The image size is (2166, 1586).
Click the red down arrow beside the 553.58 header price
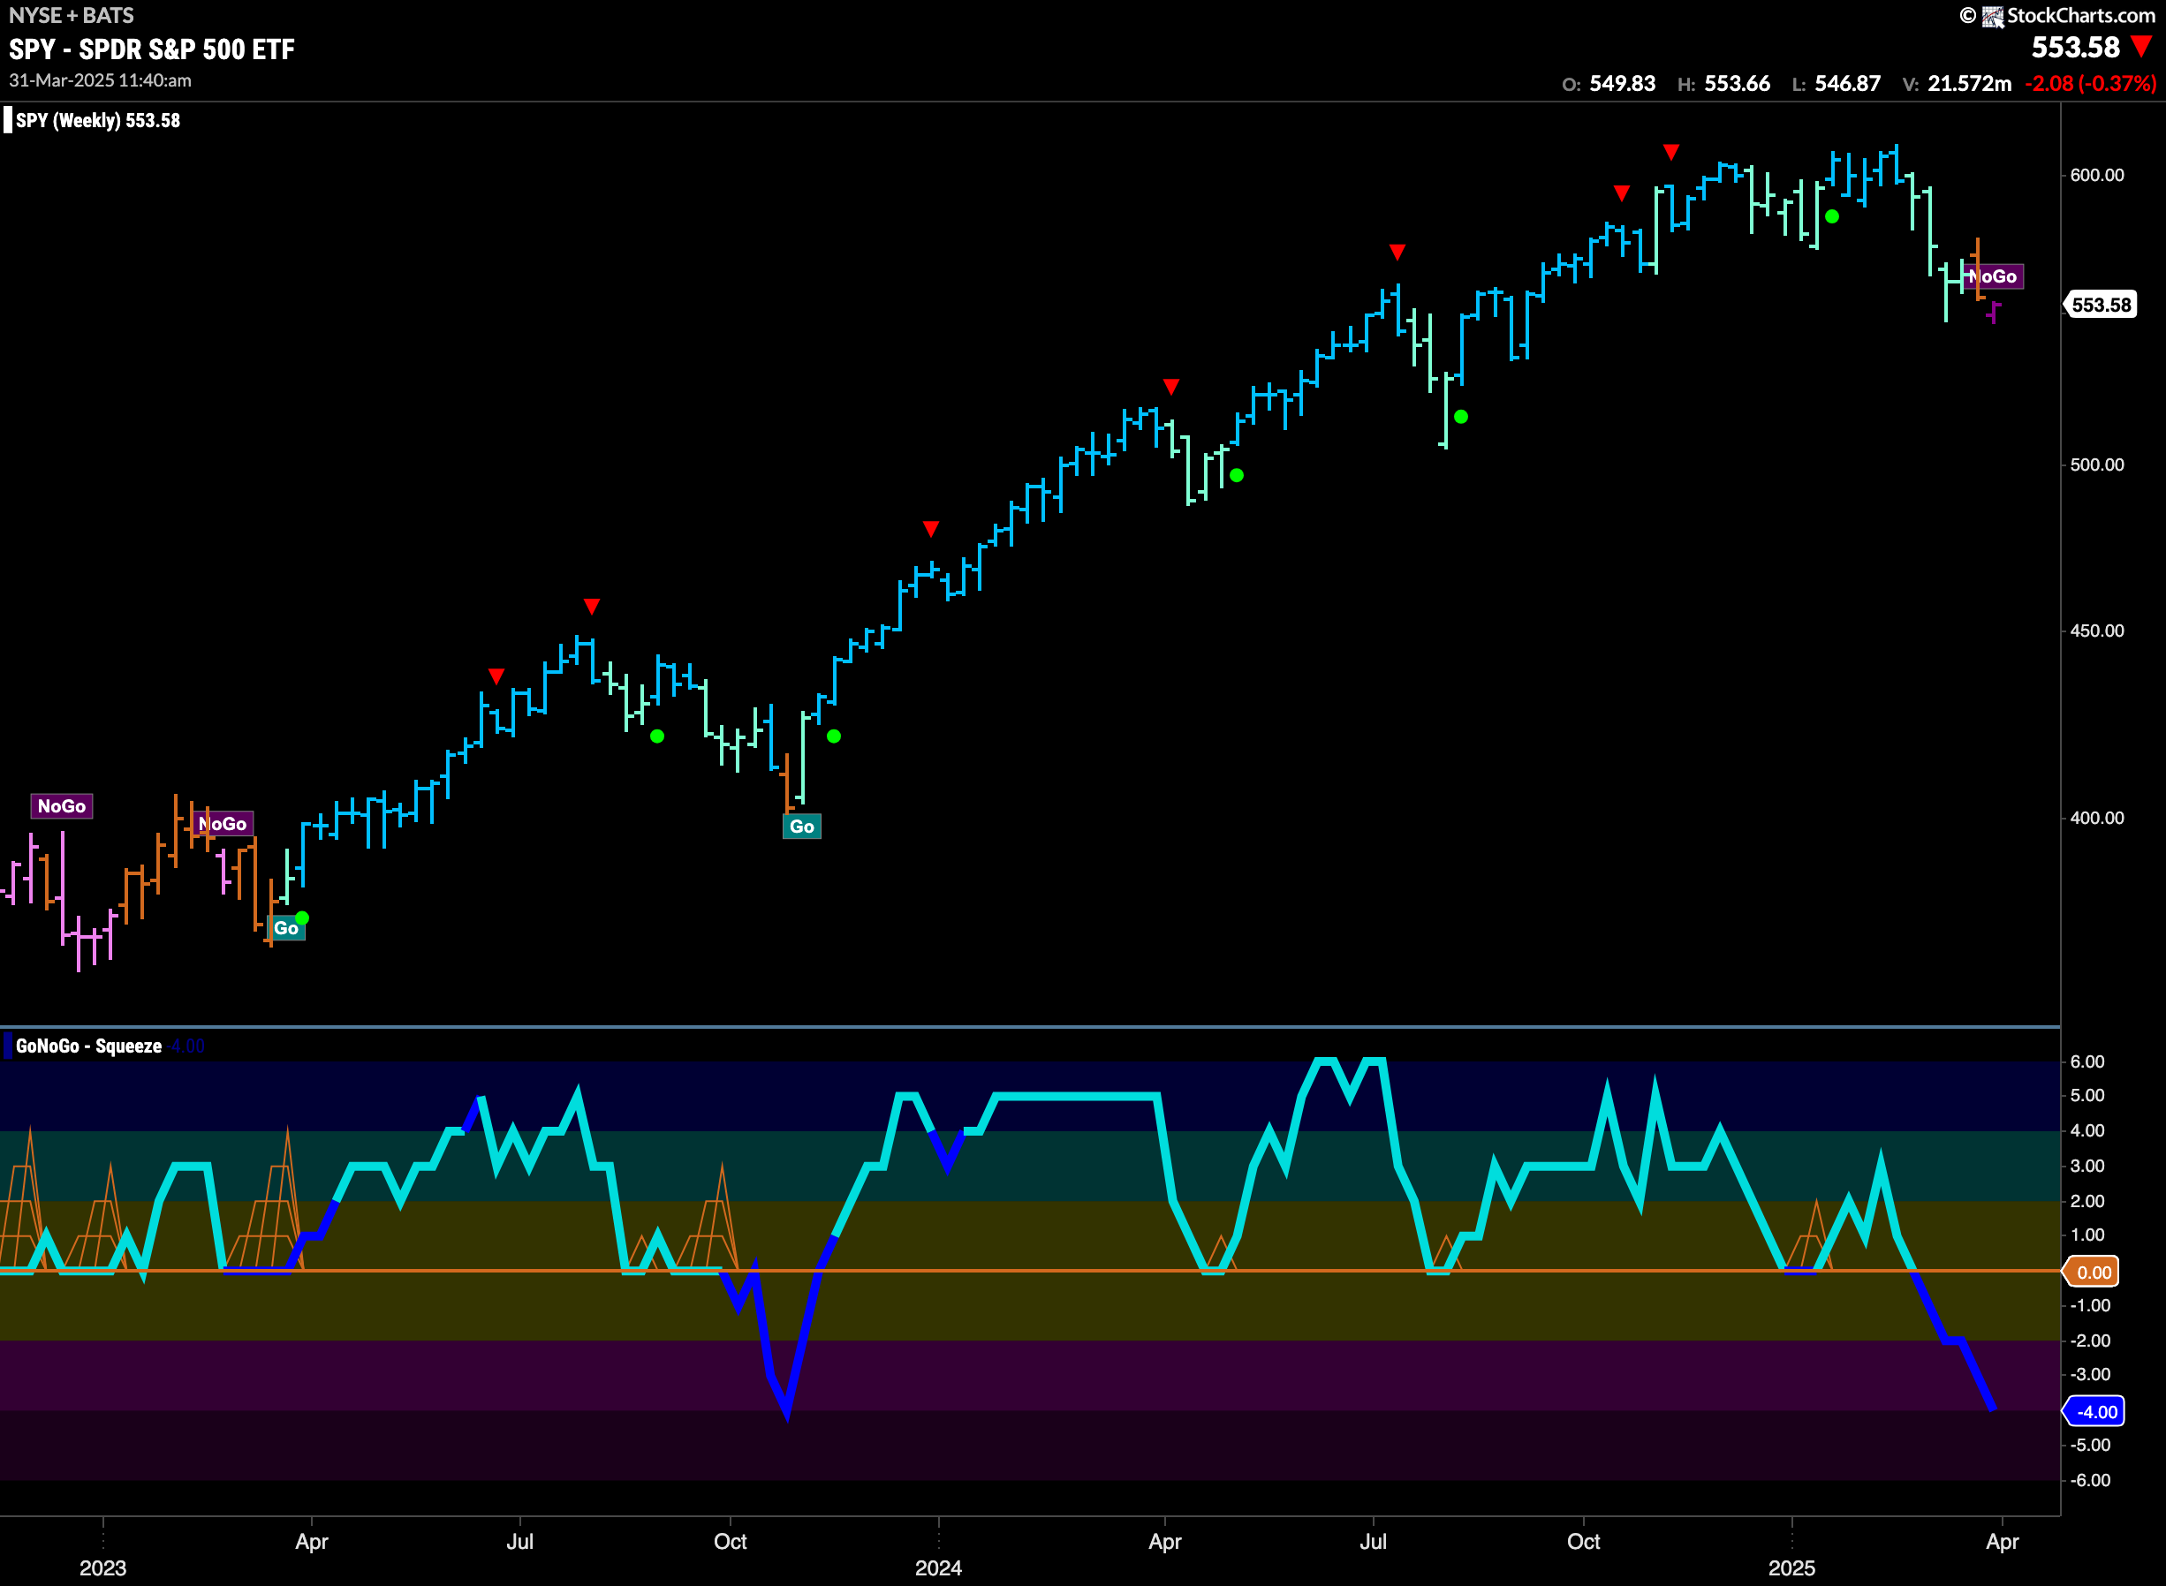click(x=2140, y=46)
